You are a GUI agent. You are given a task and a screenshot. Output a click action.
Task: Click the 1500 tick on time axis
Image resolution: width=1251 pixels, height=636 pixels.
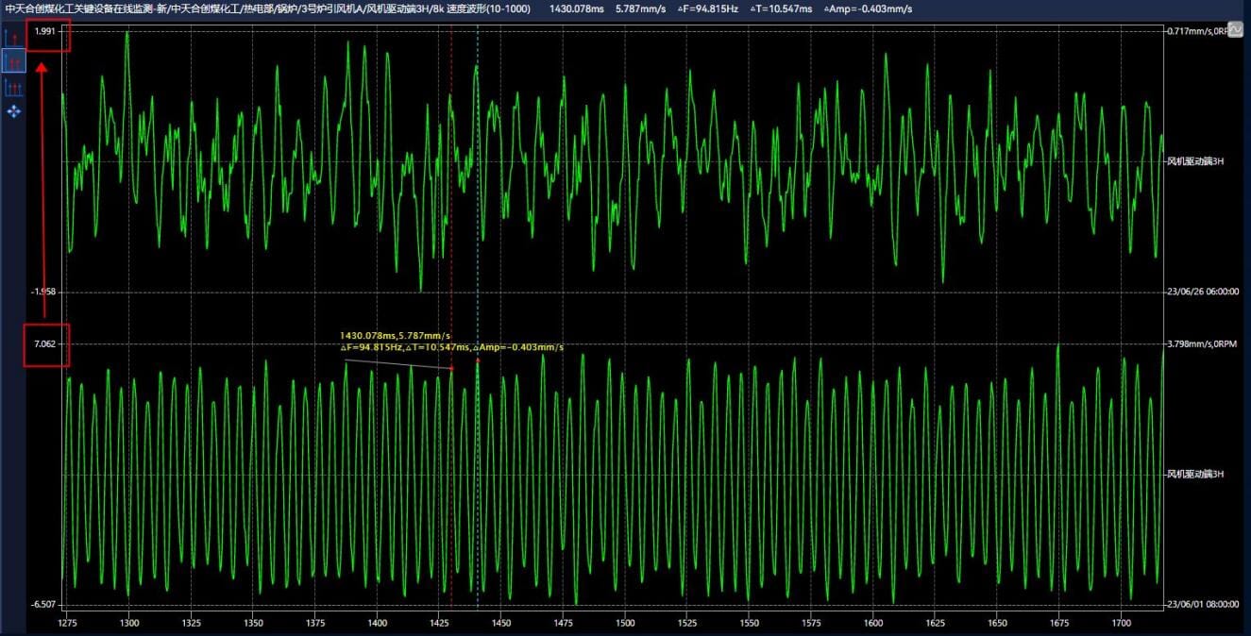click(625, 624)
